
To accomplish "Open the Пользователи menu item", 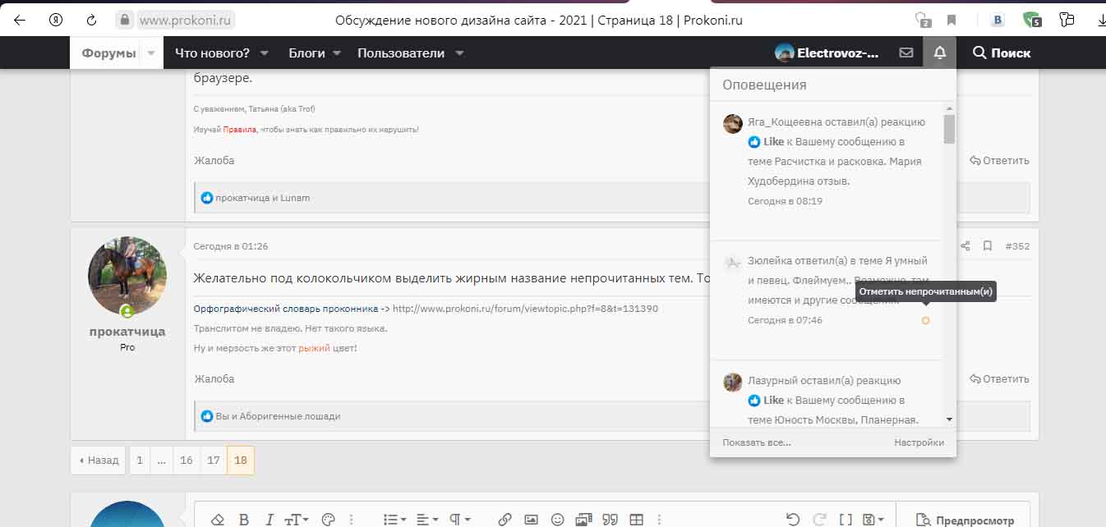I will coord(401,53).
